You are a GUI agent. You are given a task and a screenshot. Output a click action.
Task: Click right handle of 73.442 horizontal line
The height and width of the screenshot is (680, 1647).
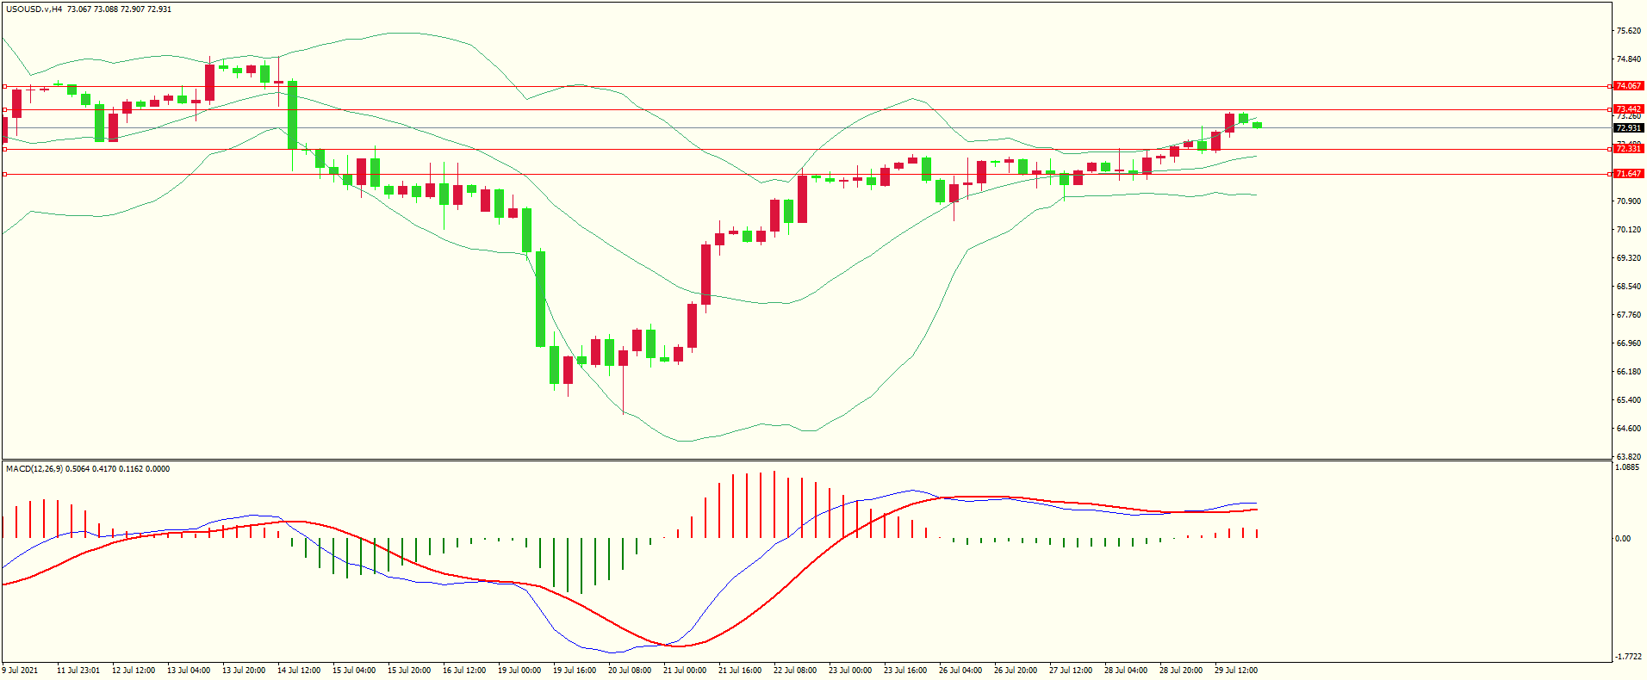1611,109
